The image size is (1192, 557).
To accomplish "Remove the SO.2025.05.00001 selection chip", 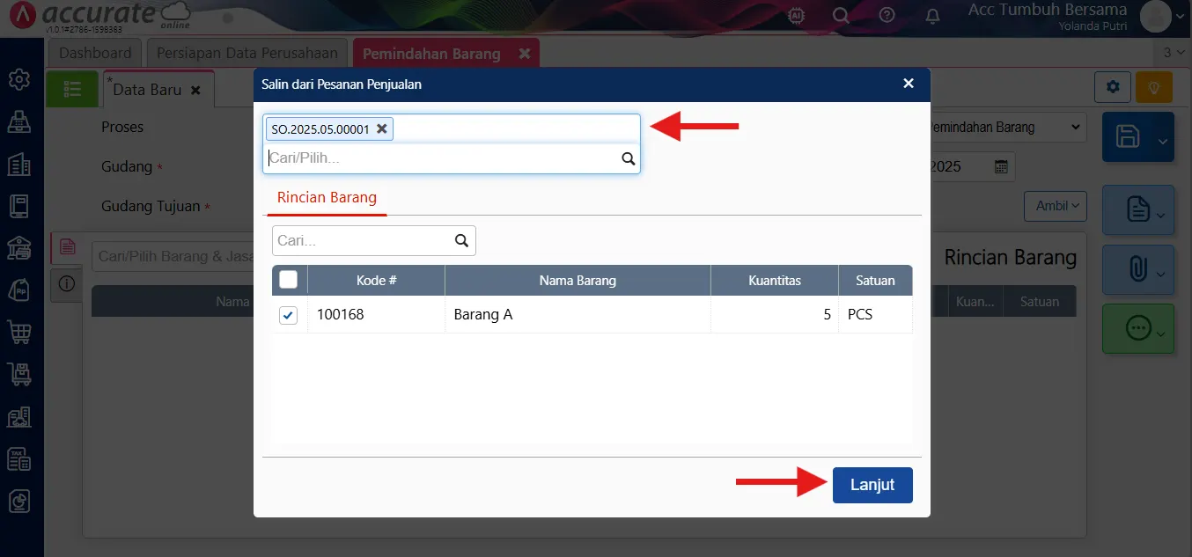I will coord(382,128).
